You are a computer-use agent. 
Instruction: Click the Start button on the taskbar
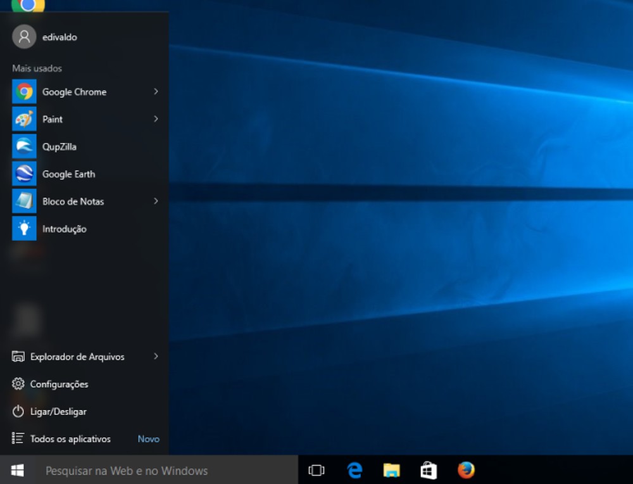coord(16,470)
